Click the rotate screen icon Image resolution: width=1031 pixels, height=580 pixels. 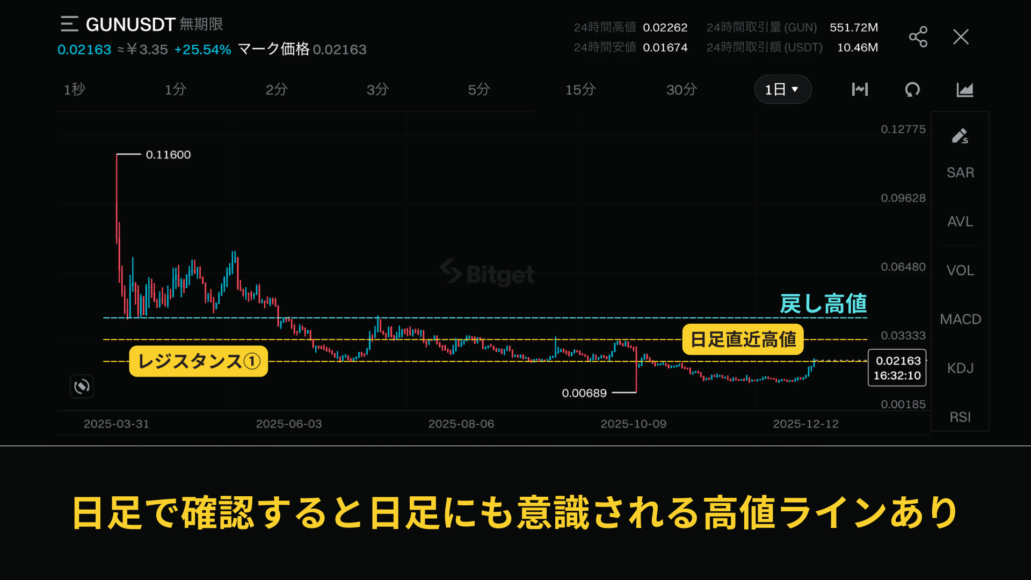(912, 90)
